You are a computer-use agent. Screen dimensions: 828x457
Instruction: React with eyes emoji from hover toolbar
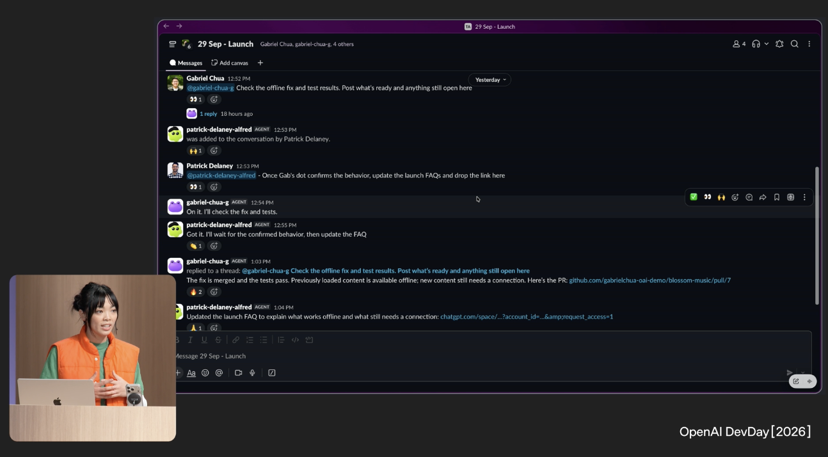[708, 197]
